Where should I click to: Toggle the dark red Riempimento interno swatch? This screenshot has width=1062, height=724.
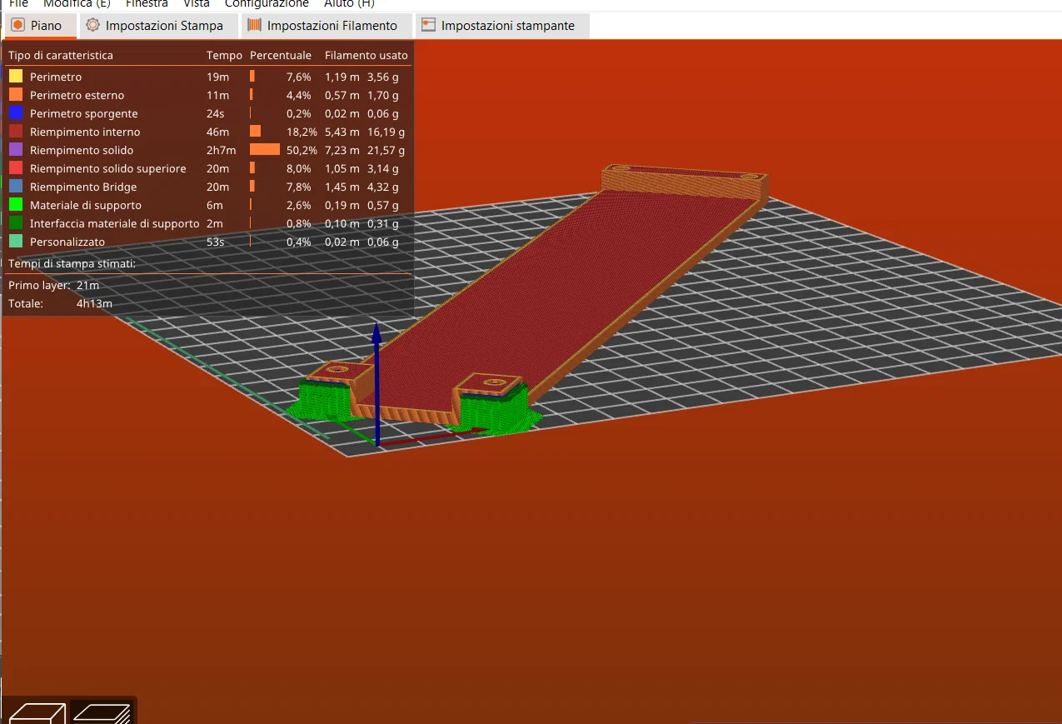16,132
